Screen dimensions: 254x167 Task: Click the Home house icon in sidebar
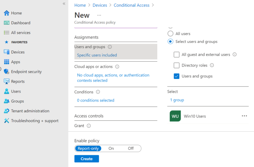coord(7,13)
